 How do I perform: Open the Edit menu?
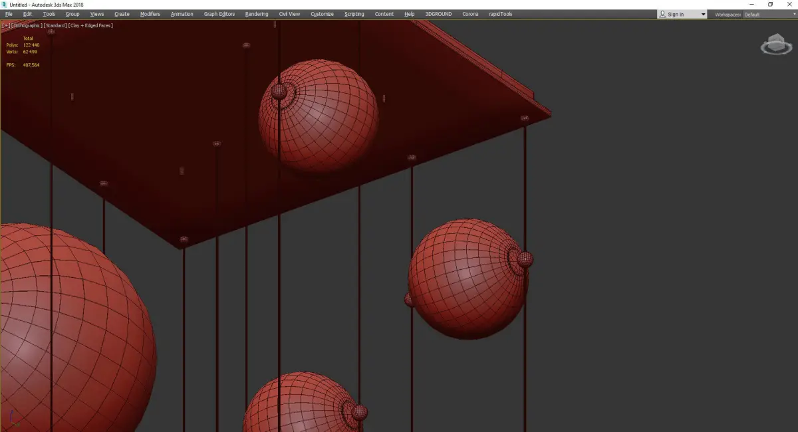pyautogui.click(x=28, y=14)
